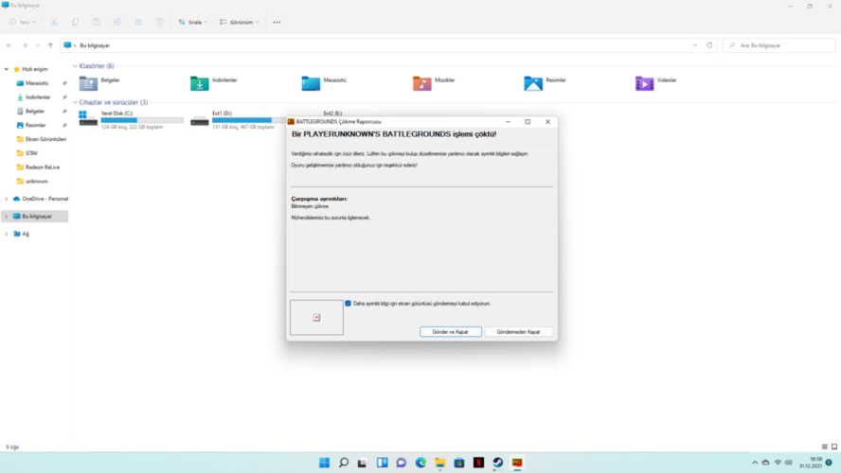Expand address bar history dropdown

[695, 45]
